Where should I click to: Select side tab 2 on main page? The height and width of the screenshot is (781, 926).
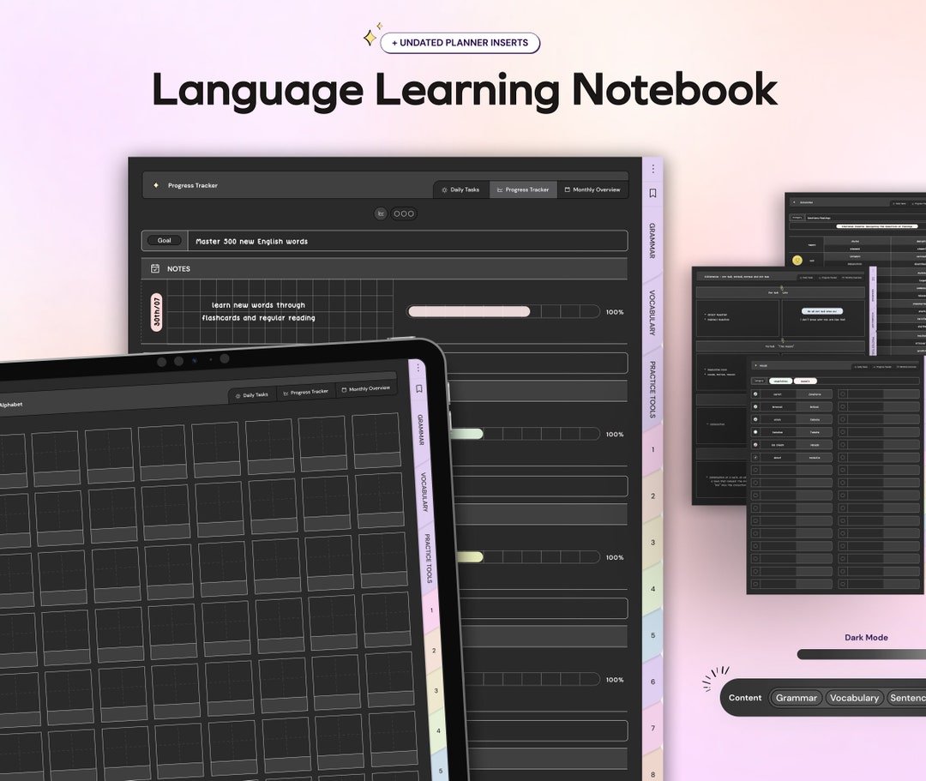click(x=652, y=496)
